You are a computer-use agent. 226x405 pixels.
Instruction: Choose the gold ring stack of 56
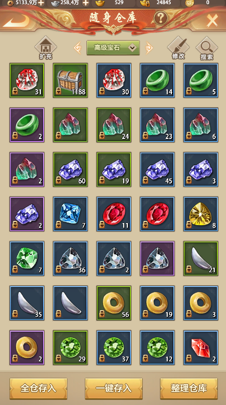point(114,303)
